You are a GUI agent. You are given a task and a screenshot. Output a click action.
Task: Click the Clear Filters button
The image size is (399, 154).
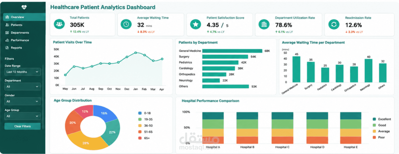click(22, 126)
